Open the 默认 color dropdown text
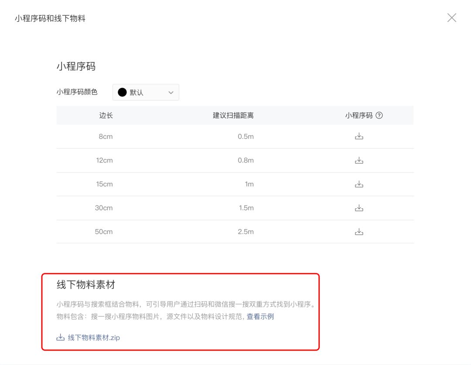Image resolution: width=471 pixels, height=365 pixels. [x=137, y=92]
